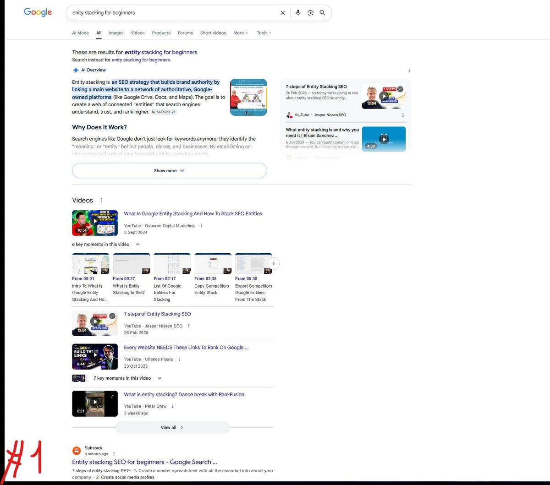The height and width of the screenshot is (485, 550).
Task: Open options menu beside Substack result
Action: (114, 454)
